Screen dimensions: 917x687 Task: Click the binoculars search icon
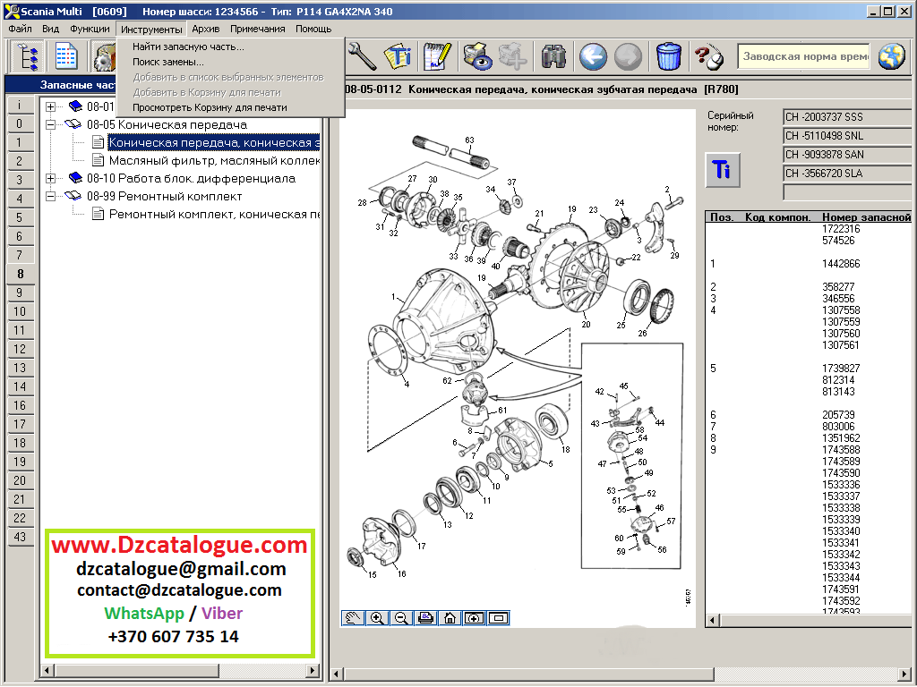pyautogui.click(x=553, y=56)
